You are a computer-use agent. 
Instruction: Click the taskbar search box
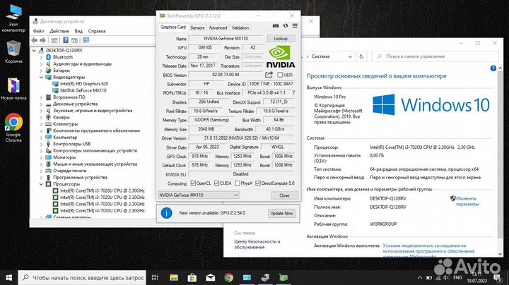82,277
